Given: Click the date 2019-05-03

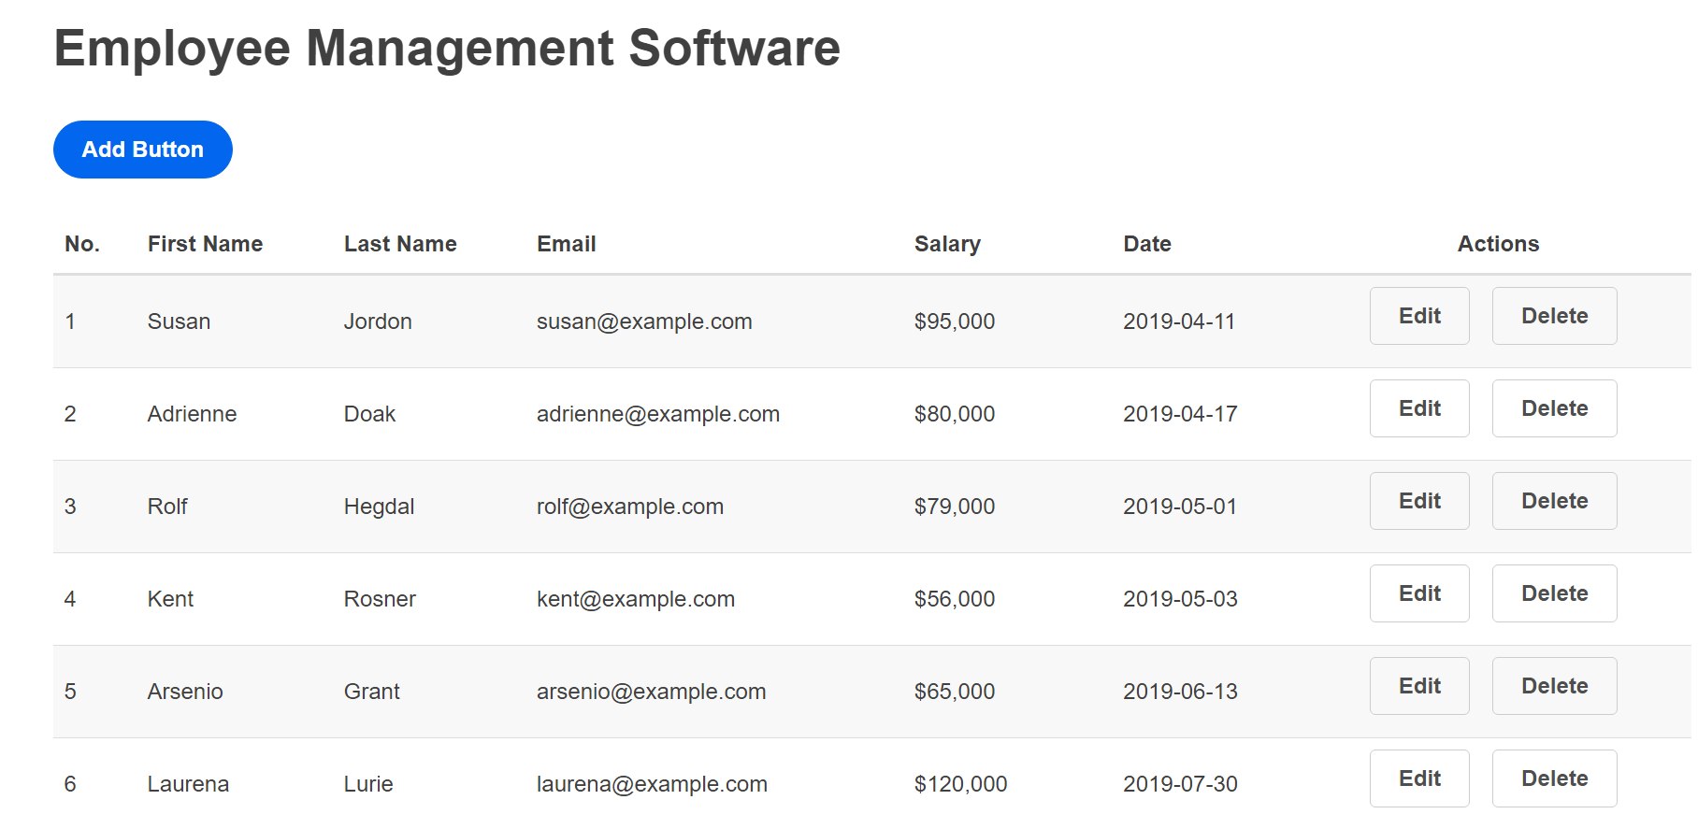Looking at the screenshot, I should click(1180, 599).
